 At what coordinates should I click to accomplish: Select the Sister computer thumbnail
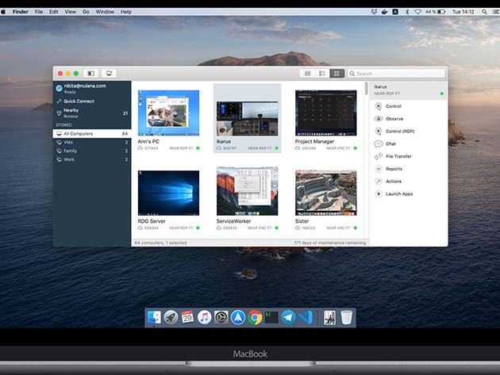(326, 193)
